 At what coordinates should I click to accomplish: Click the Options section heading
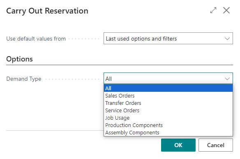pos(19,59)
